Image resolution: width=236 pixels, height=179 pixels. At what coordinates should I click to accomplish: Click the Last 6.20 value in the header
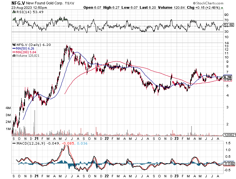(x=148, y=7)
